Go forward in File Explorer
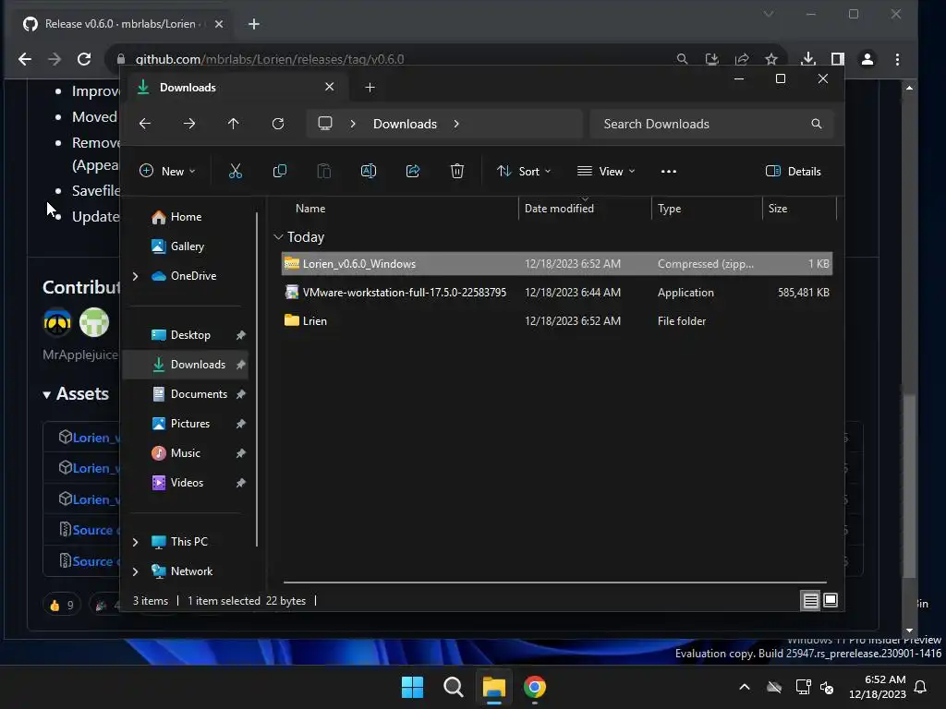The image size is (946, 709). tap(189, 124)
